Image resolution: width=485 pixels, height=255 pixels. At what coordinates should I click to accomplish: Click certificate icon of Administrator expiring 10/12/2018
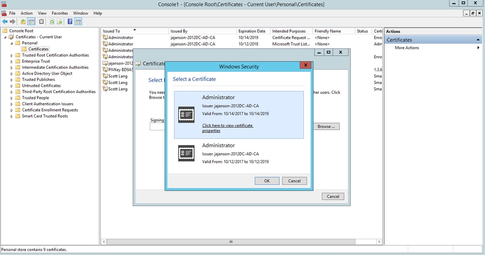[x=105, y=44]
